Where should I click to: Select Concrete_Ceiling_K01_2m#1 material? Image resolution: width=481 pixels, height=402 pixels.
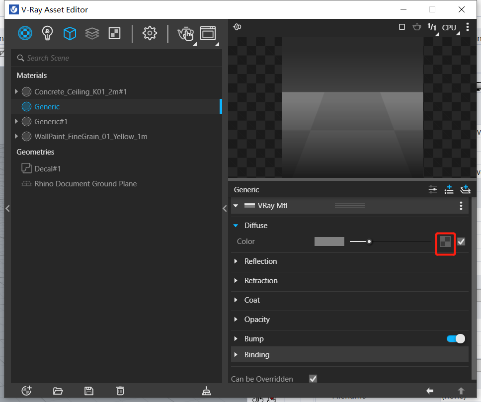coord(116,91)
